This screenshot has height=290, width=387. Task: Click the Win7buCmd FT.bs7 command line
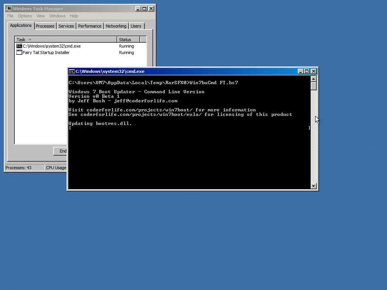(x=214, y=83)
